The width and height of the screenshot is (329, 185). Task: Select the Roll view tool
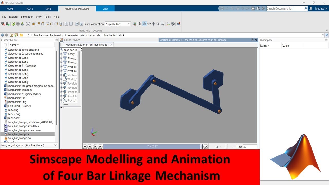tap(149, 24)
